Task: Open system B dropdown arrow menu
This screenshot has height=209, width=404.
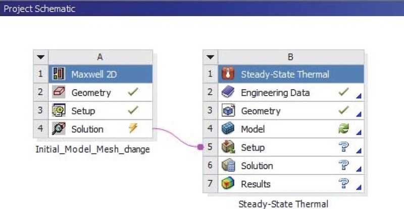Action: pos(211,57)
